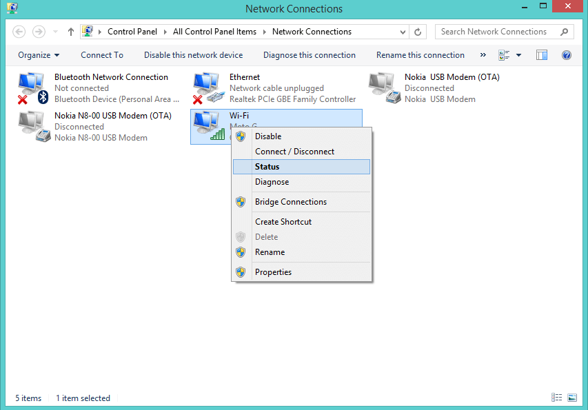Click the back navigation arrow
The width and height of the screenshot is (588, 410).
[x=20, y=32]
